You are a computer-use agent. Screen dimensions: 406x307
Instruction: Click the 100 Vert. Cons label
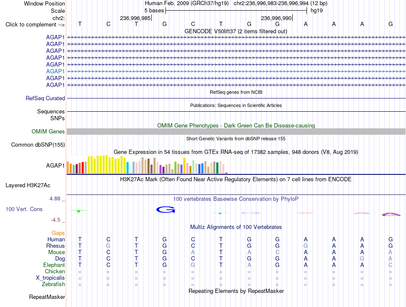24,209
